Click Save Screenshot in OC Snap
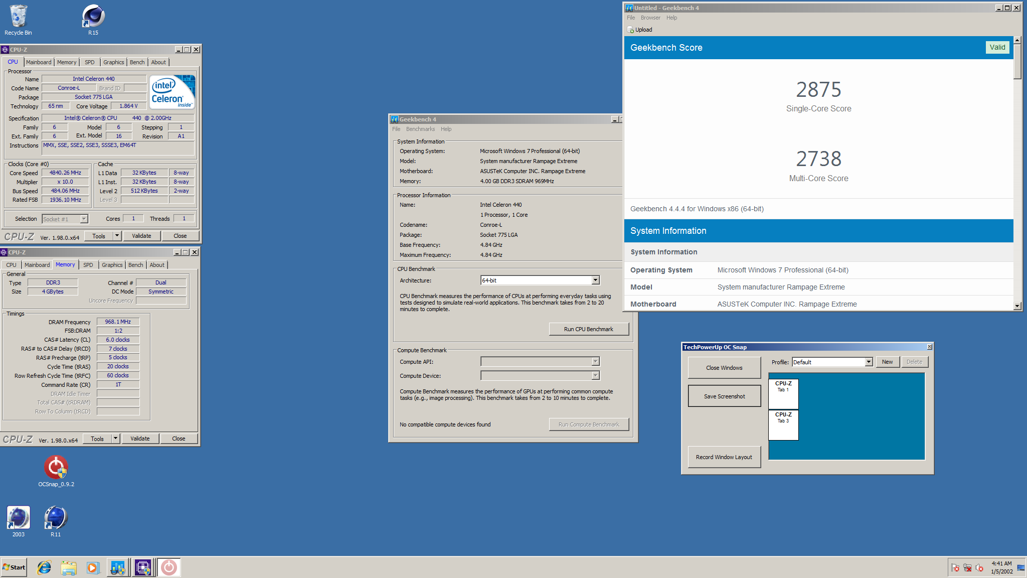This screenshot has width=1027, height=578. pos(724,396)
